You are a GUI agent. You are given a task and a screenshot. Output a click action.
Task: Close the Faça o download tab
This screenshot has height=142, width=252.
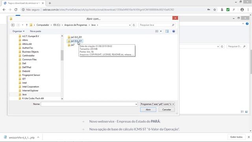(43, 3)
